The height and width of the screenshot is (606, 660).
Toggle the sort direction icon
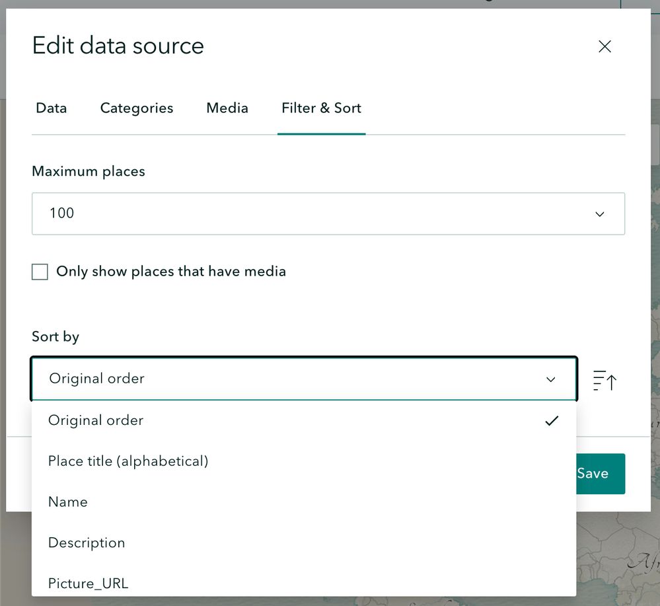click(605, 381)
